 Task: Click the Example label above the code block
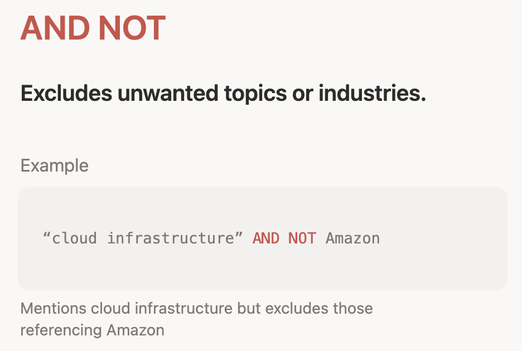click(x=55, y=165)
